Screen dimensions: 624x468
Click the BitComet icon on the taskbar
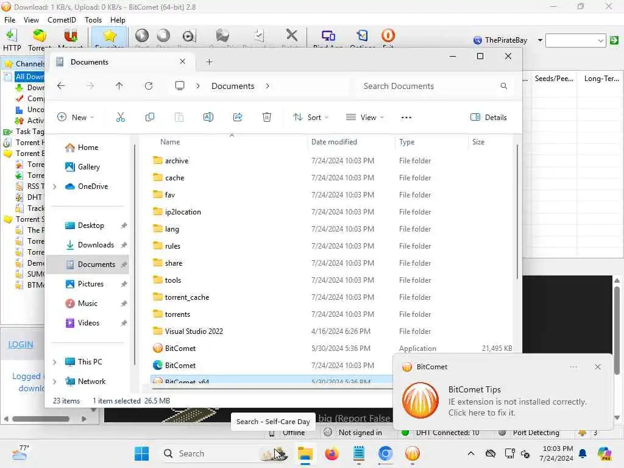[x=413, y=453]
